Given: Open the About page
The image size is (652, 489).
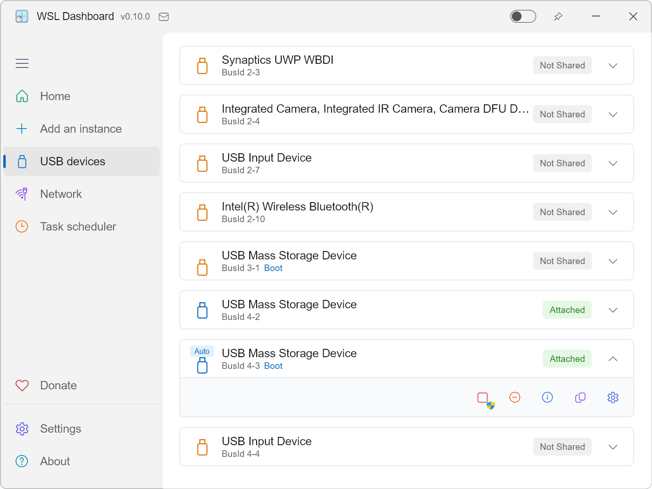Looking at the screenshot, I should [81, 462].
